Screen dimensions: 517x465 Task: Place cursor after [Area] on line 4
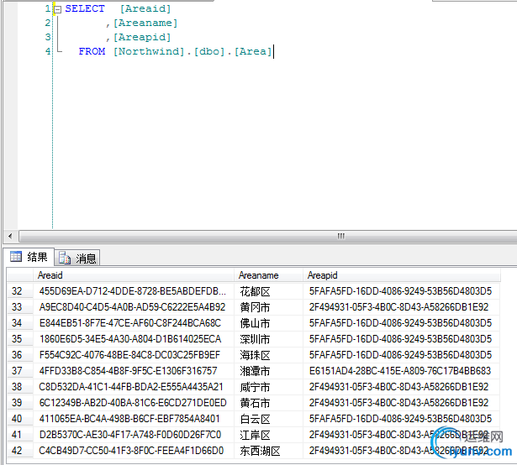point(273,52)
